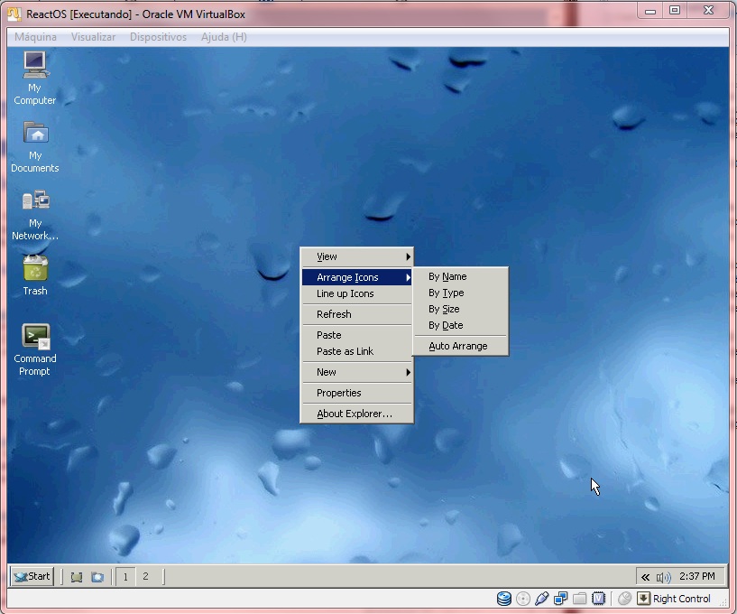Click VirtualBox optical disc status icon

522,599
